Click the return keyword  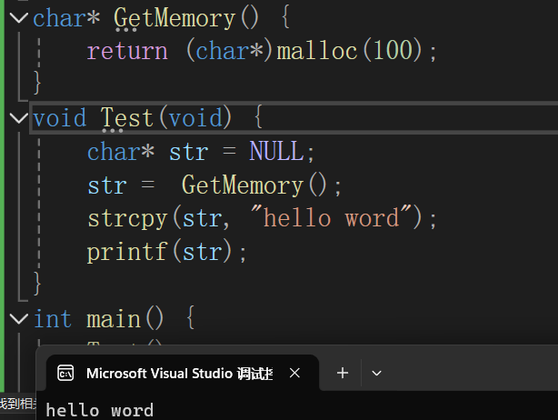(x=127, y=51)
